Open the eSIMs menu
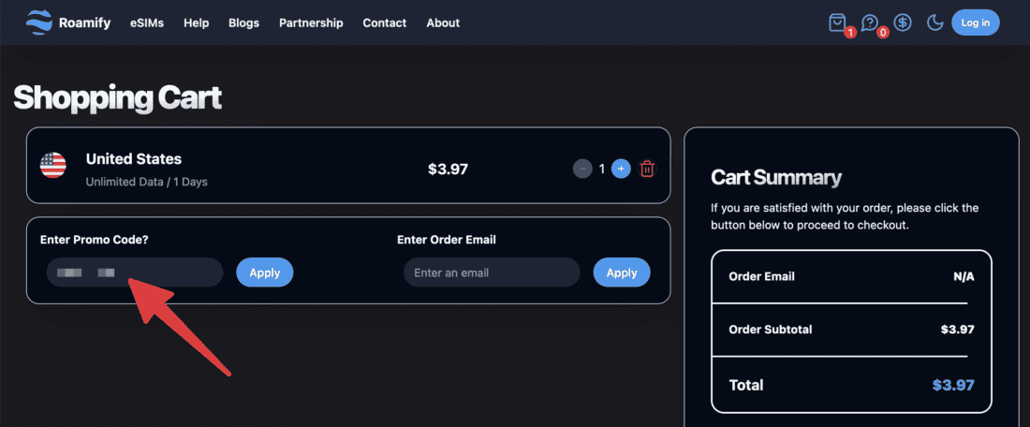The height and width of the screenshot is (427, 1030). [x=147, y=22]
